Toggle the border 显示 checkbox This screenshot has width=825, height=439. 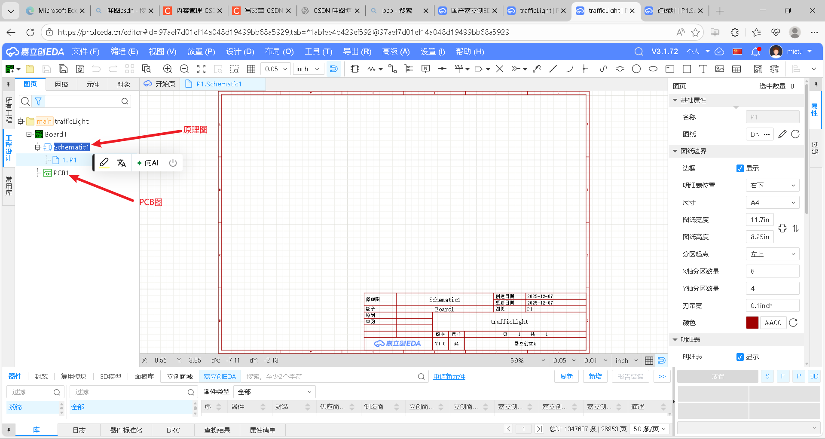pos(740,168)
